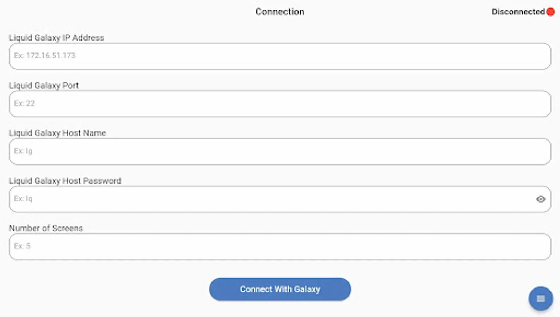Click the red disconnected status dot
Image resolution: width=560 pixels, height=317 pixels.
(x=550, y=12)
